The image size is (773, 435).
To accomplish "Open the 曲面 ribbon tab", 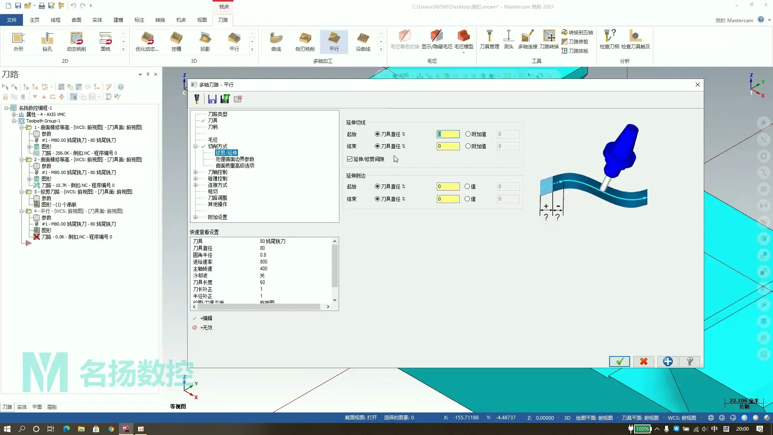I will point(76,20).
